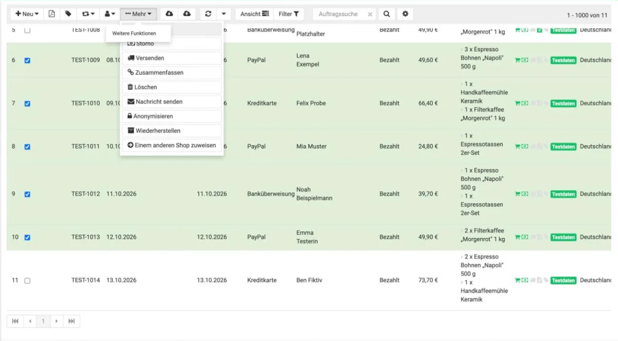
Task: Click the tag icon in the toolbar
Action: point(68,14)
